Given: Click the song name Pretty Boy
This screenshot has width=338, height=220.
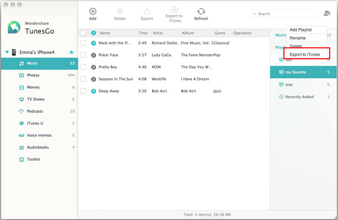Looking at the screenshot, I should tap(108, 67).
